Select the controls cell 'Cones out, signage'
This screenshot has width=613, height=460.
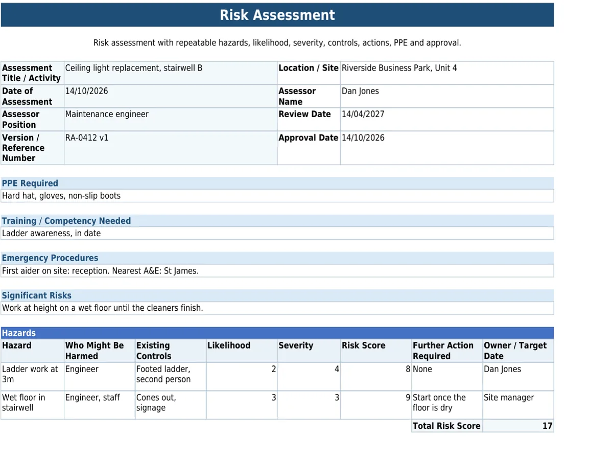171,405
